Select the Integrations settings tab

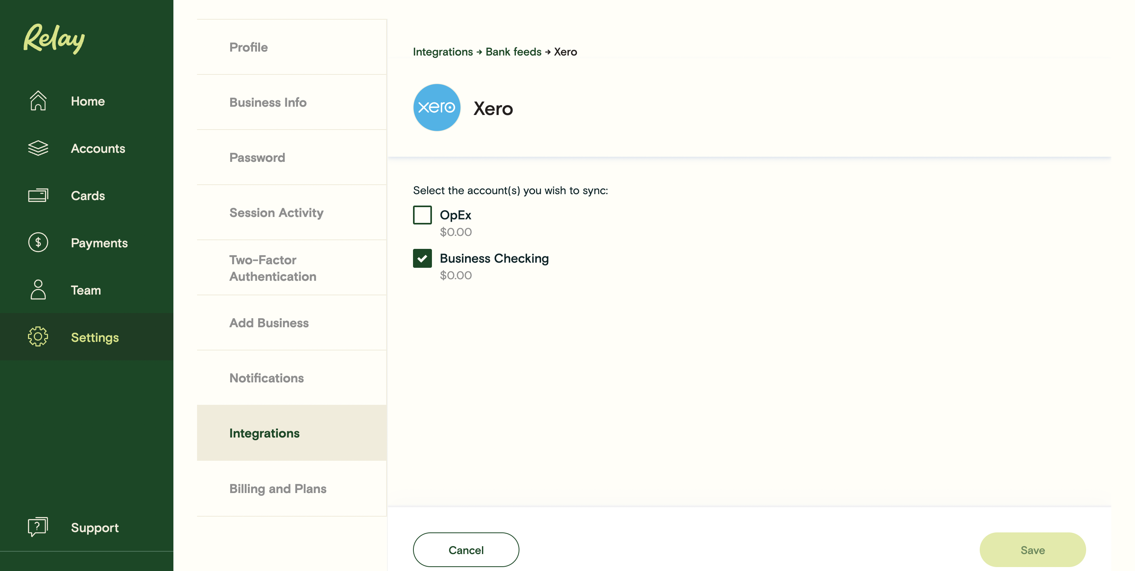pos(292,433)
